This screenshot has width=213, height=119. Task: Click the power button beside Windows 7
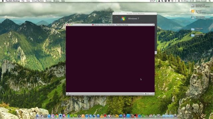point(116,19)
